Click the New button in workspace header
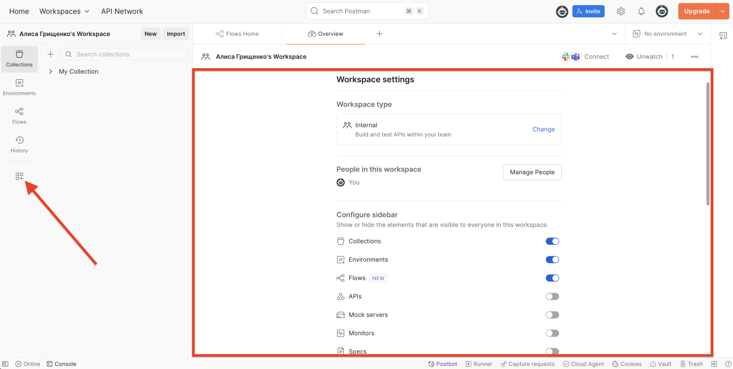 (x=151, y=34)
